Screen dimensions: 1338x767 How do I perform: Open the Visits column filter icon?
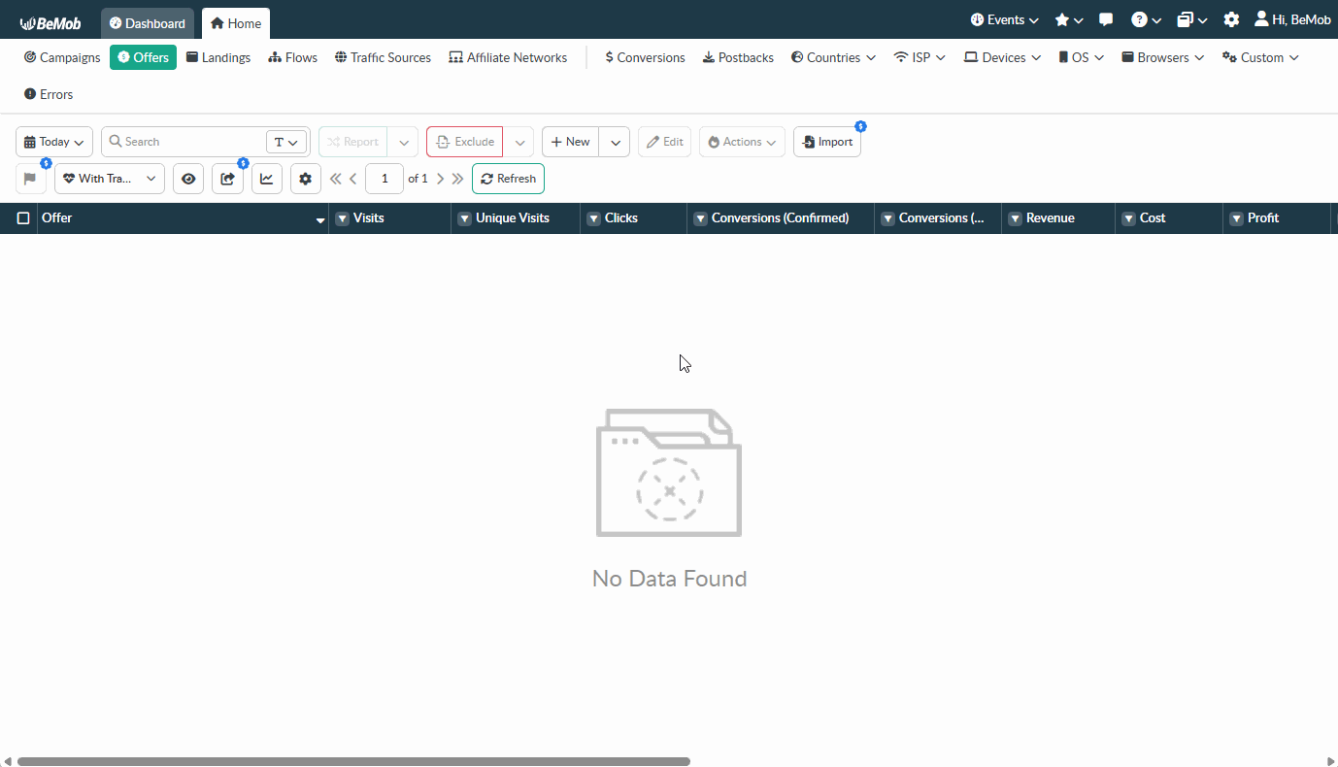342,218
